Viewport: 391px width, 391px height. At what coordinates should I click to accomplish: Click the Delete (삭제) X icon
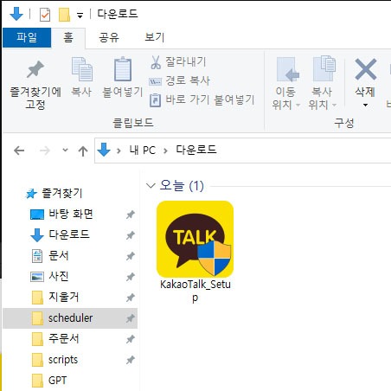click(x=366, y=69)
